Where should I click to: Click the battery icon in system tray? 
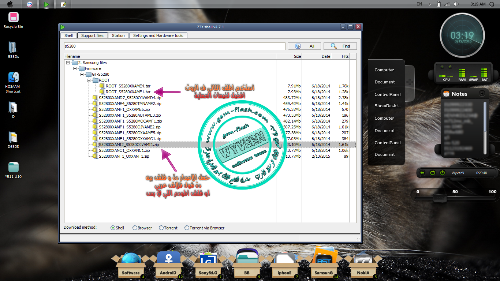439,4
